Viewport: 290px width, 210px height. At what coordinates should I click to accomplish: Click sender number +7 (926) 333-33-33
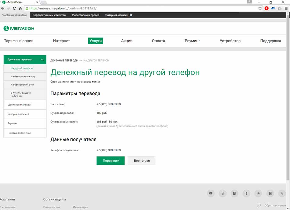tap(109, 104)
